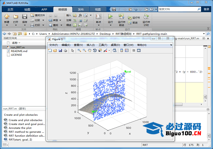Switch to APP tab
213x149 pixels.
point(44,9)
